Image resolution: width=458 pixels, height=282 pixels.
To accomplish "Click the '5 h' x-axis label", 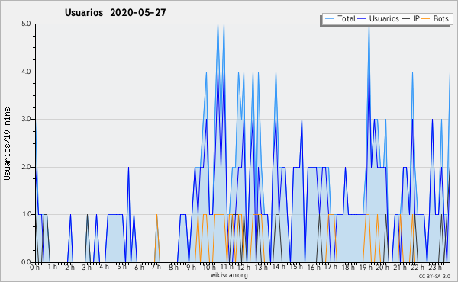I will click(122, 267).
